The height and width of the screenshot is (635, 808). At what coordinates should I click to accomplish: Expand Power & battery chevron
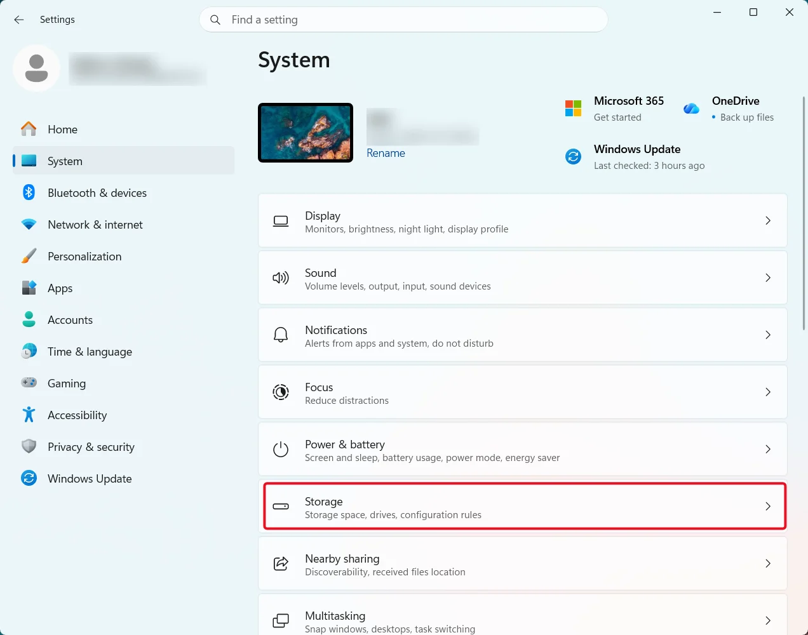point(768,449)
